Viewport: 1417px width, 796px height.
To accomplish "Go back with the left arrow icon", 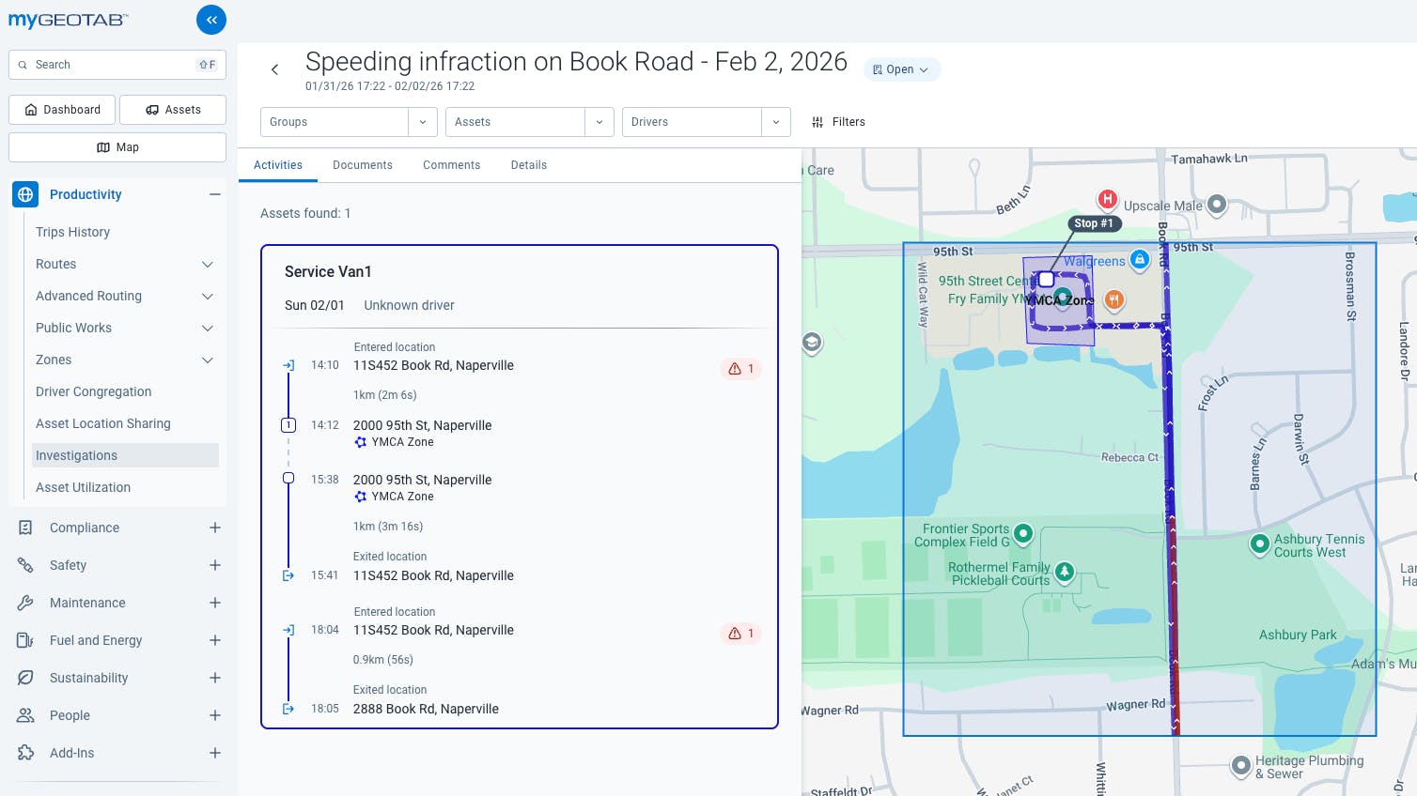I will click(x=274, y=69).
